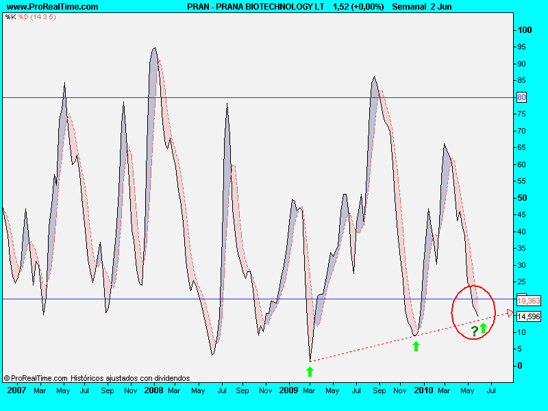Click the 25 label on the y-axis

click(521, 282)
